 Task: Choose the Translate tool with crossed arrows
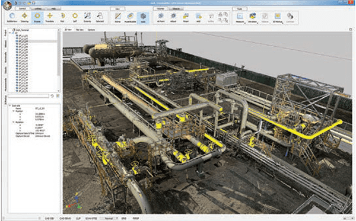point(49,17)
